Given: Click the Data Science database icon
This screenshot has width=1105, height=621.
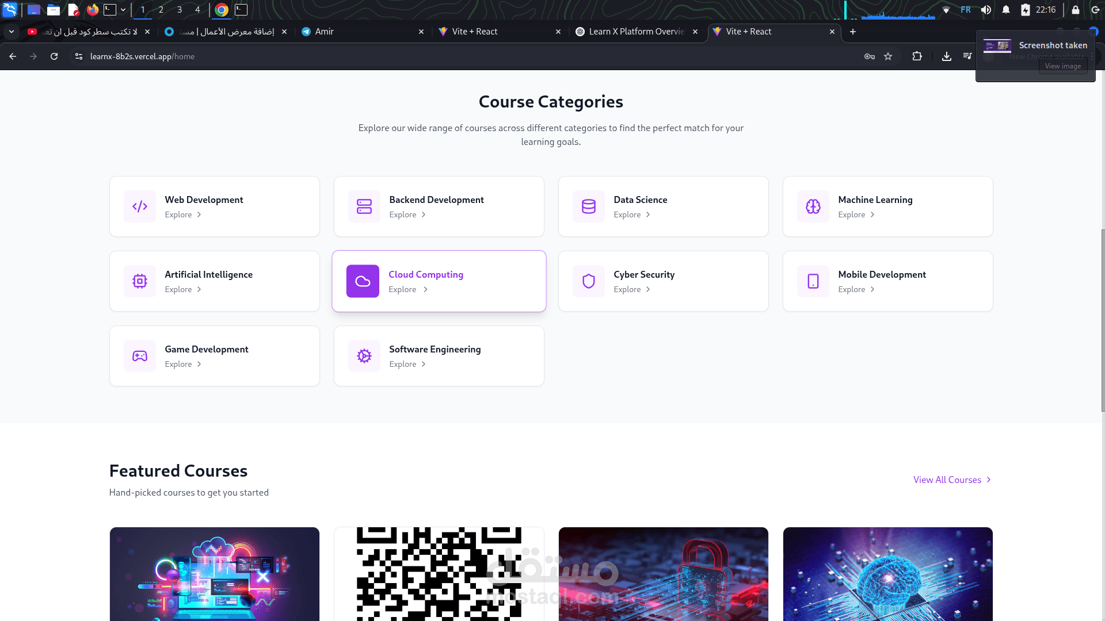Looking at the screenshot, I should coord(589,206).
